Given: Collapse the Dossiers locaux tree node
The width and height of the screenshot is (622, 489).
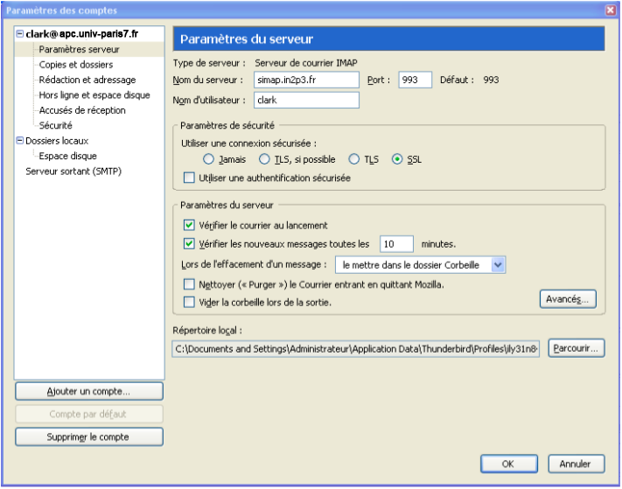Looking at the screenshot, I should tap(19, 140).
